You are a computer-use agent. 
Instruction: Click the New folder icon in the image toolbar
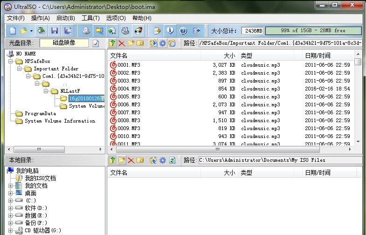131,43
